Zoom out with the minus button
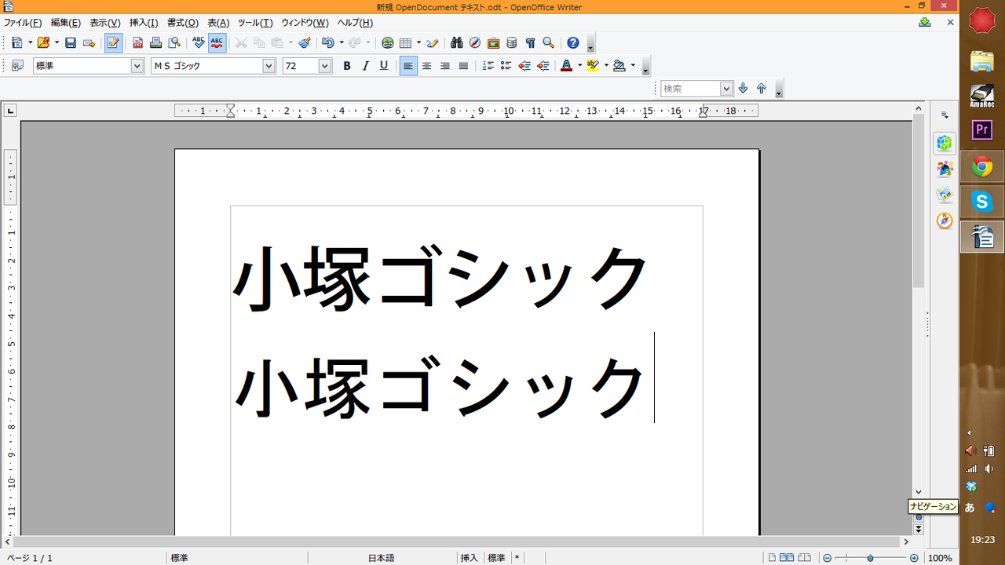 tap(827, 558)
